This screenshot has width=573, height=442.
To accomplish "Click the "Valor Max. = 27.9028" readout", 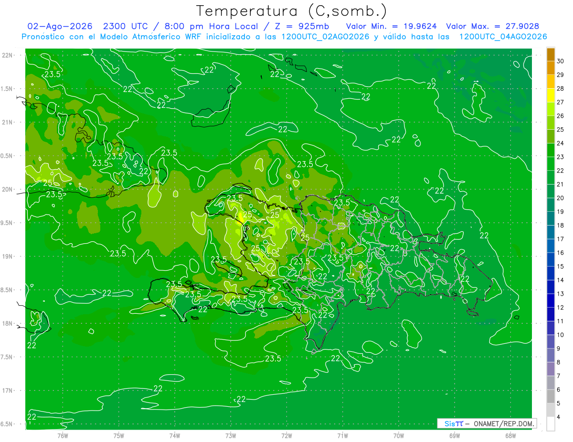I will click(493, 26).
